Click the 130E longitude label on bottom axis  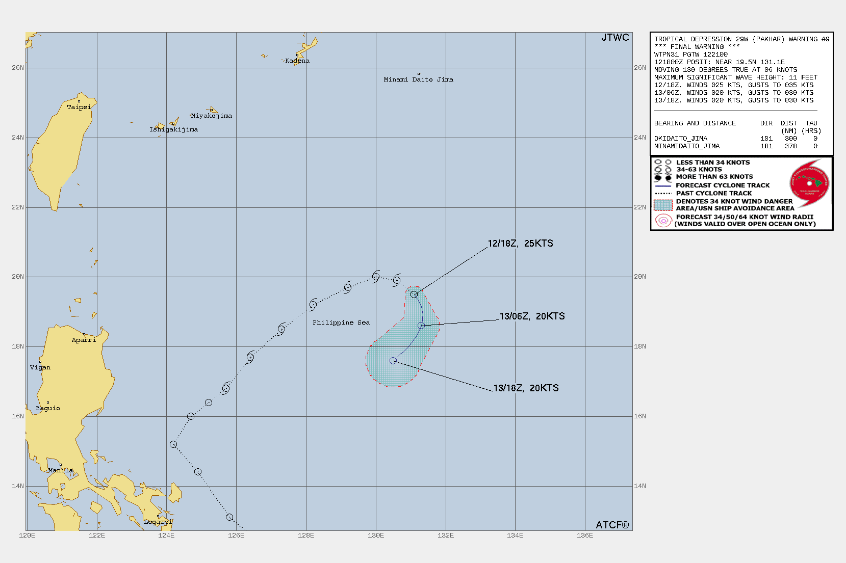click(x=376, y=535)
